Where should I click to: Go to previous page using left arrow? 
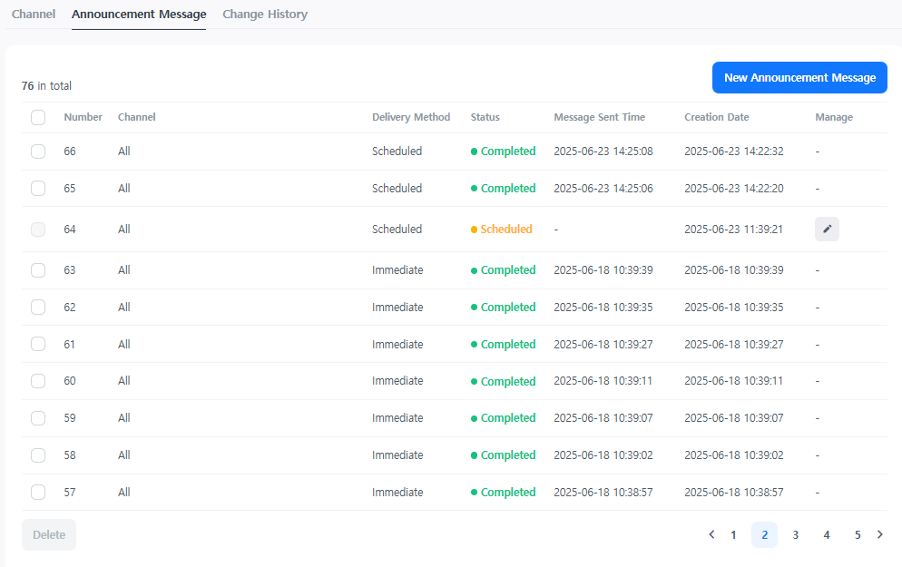pyautogui.click(x=711, y=534)
